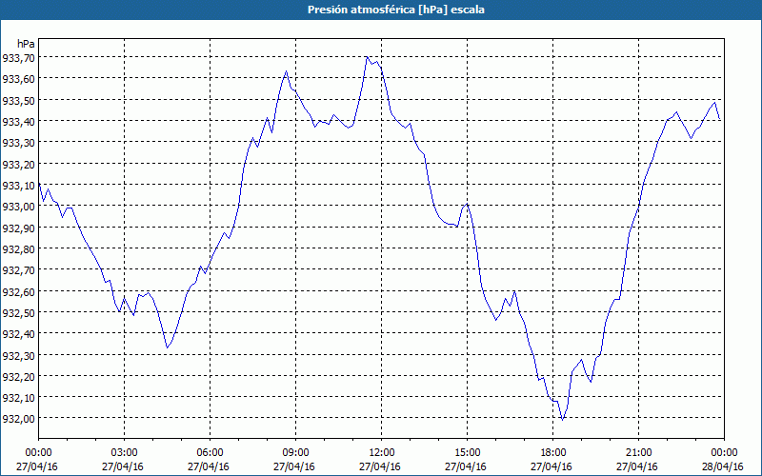This screenshot has width=762, height=476.
Task: Pick the 932,50 y-axis value
Action: coord(18,312)
